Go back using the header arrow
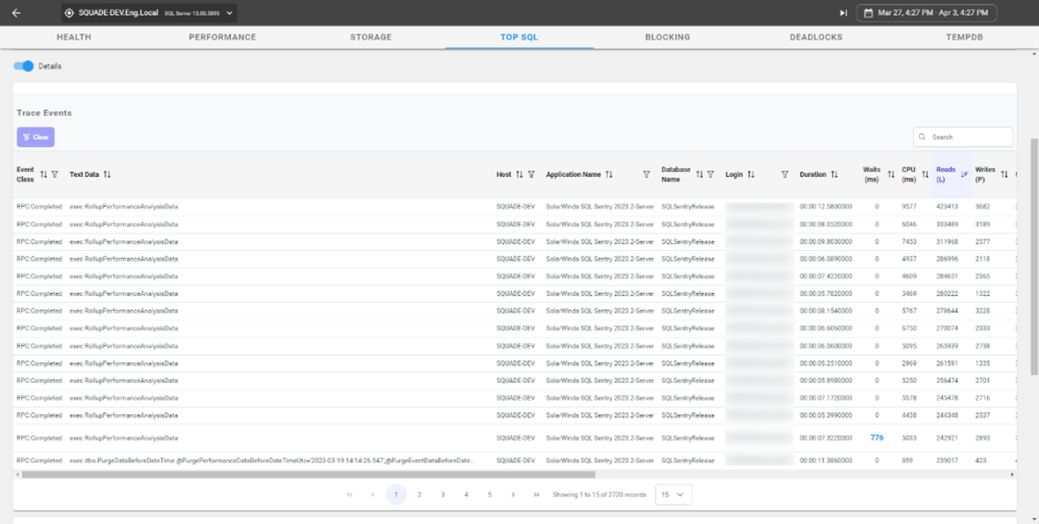 (x=16, y=12)
